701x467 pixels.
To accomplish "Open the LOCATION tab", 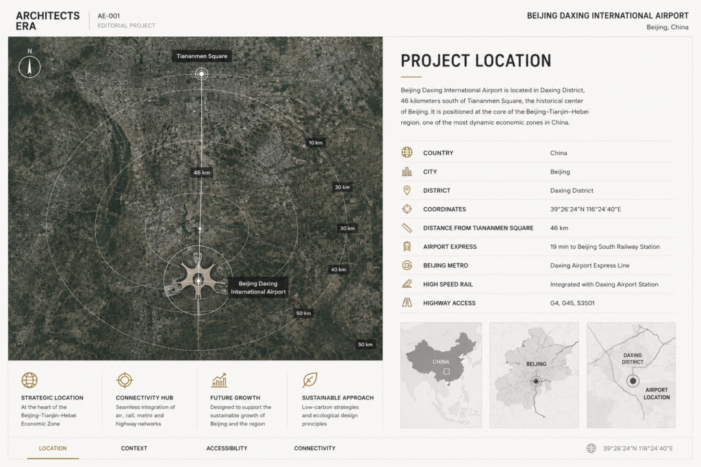I will coord(53,449).
